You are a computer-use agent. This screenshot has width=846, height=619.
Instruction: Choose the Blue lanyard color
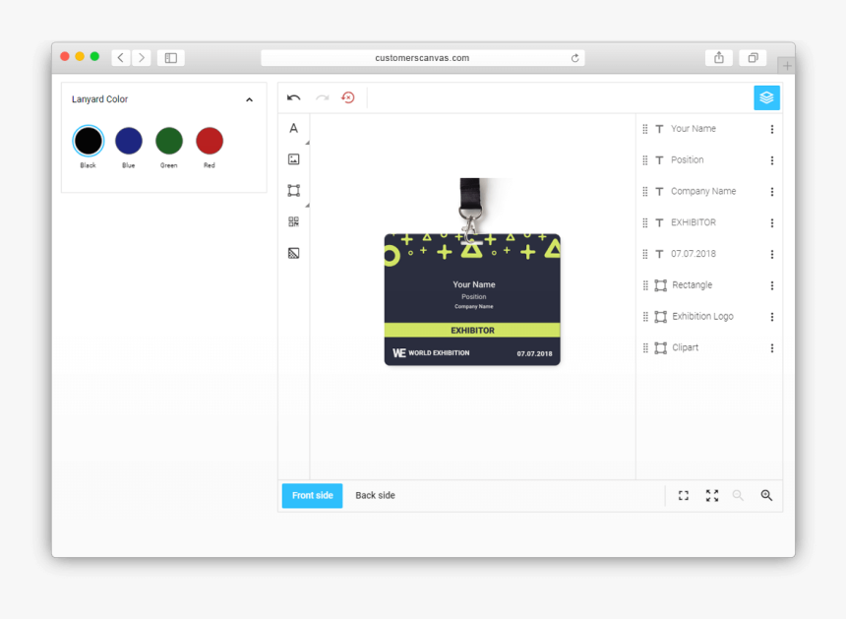point(129,141)
